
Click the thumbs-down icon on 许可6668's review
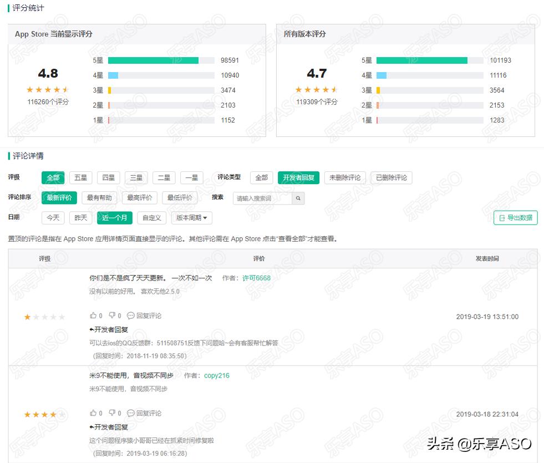pyautogui.click(x=113, y=315)
